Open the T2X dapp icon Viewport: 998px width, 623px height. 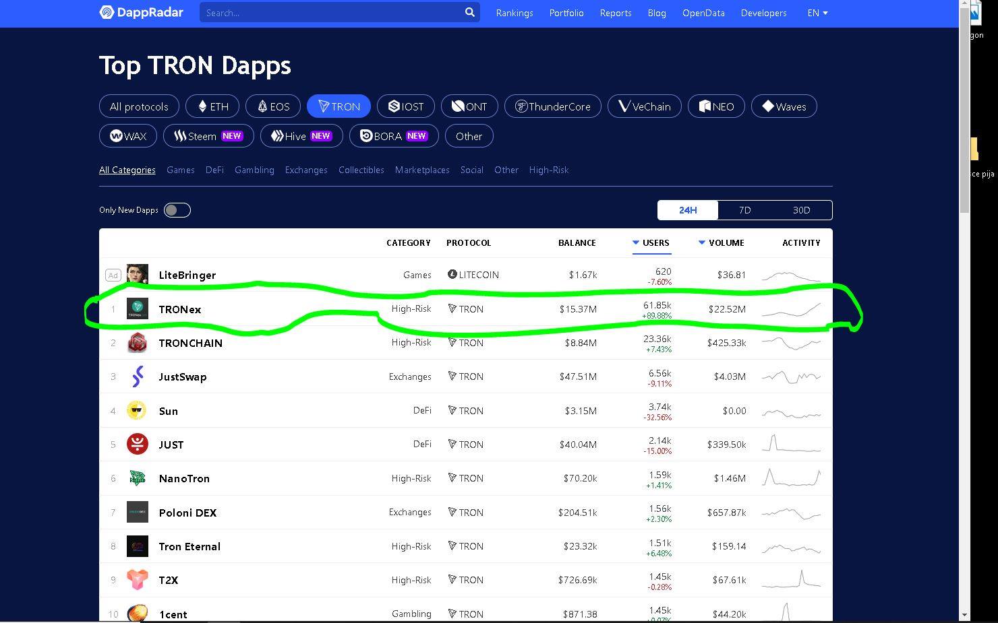138,580
